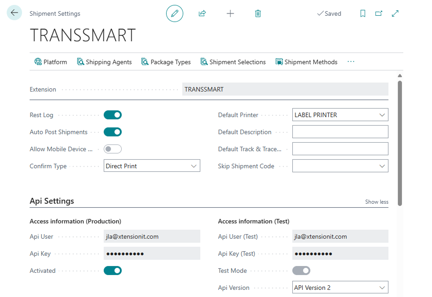The width and height of the screenshot is (432, 297).
Task: Select the Package Types menu item
Action: click(x=166, y=62)
